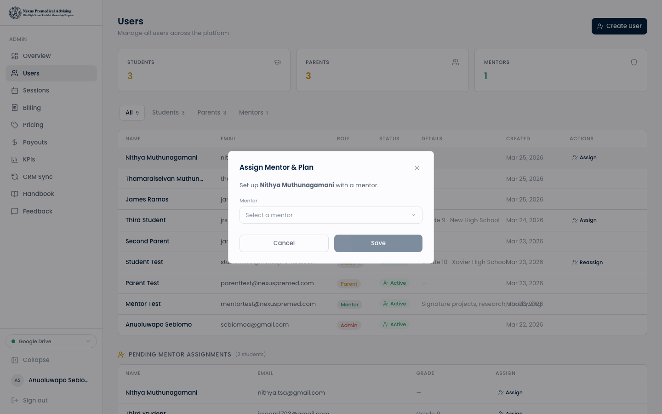The image size is (662, 414).
Task: Click the Payouts dollar icon
Action: click(x=15, y=142)
